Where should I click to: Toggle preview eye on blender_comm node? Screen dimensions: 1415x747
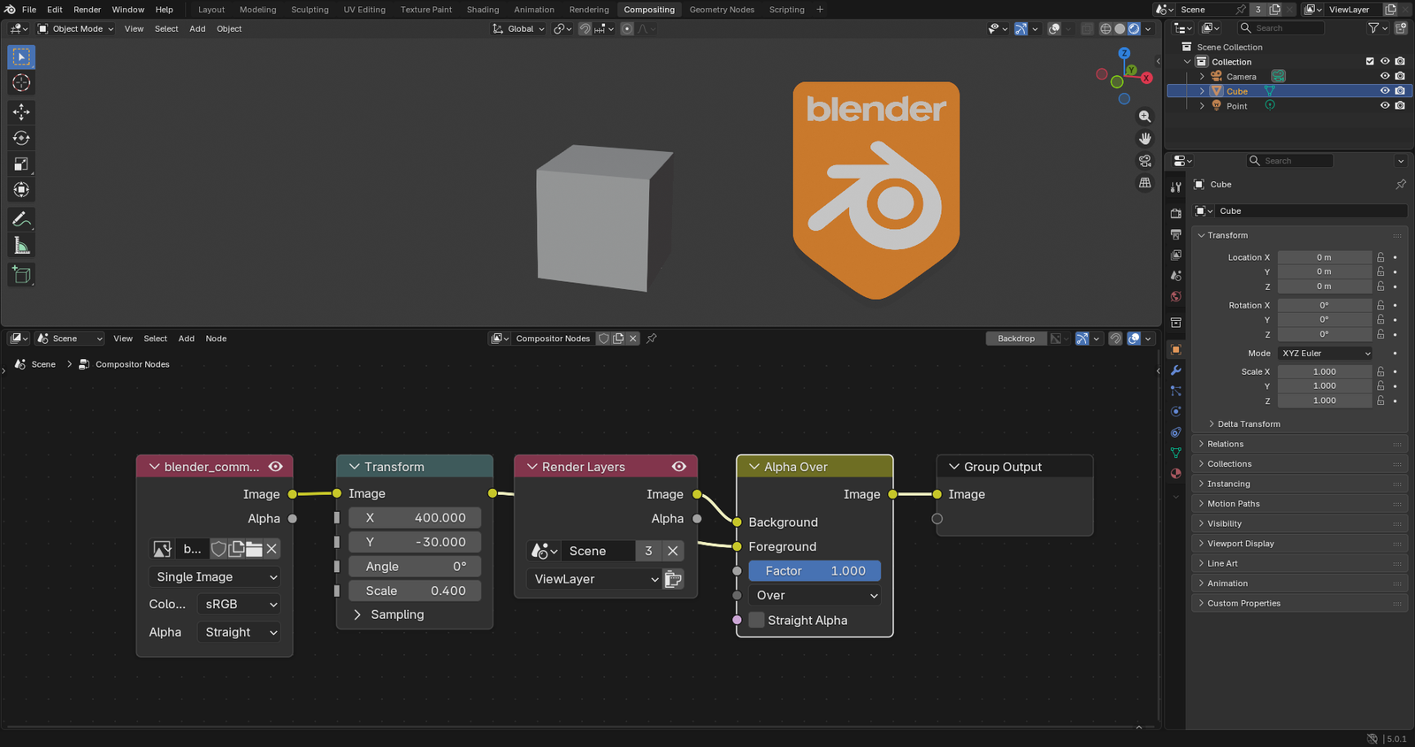pos(276,467)
